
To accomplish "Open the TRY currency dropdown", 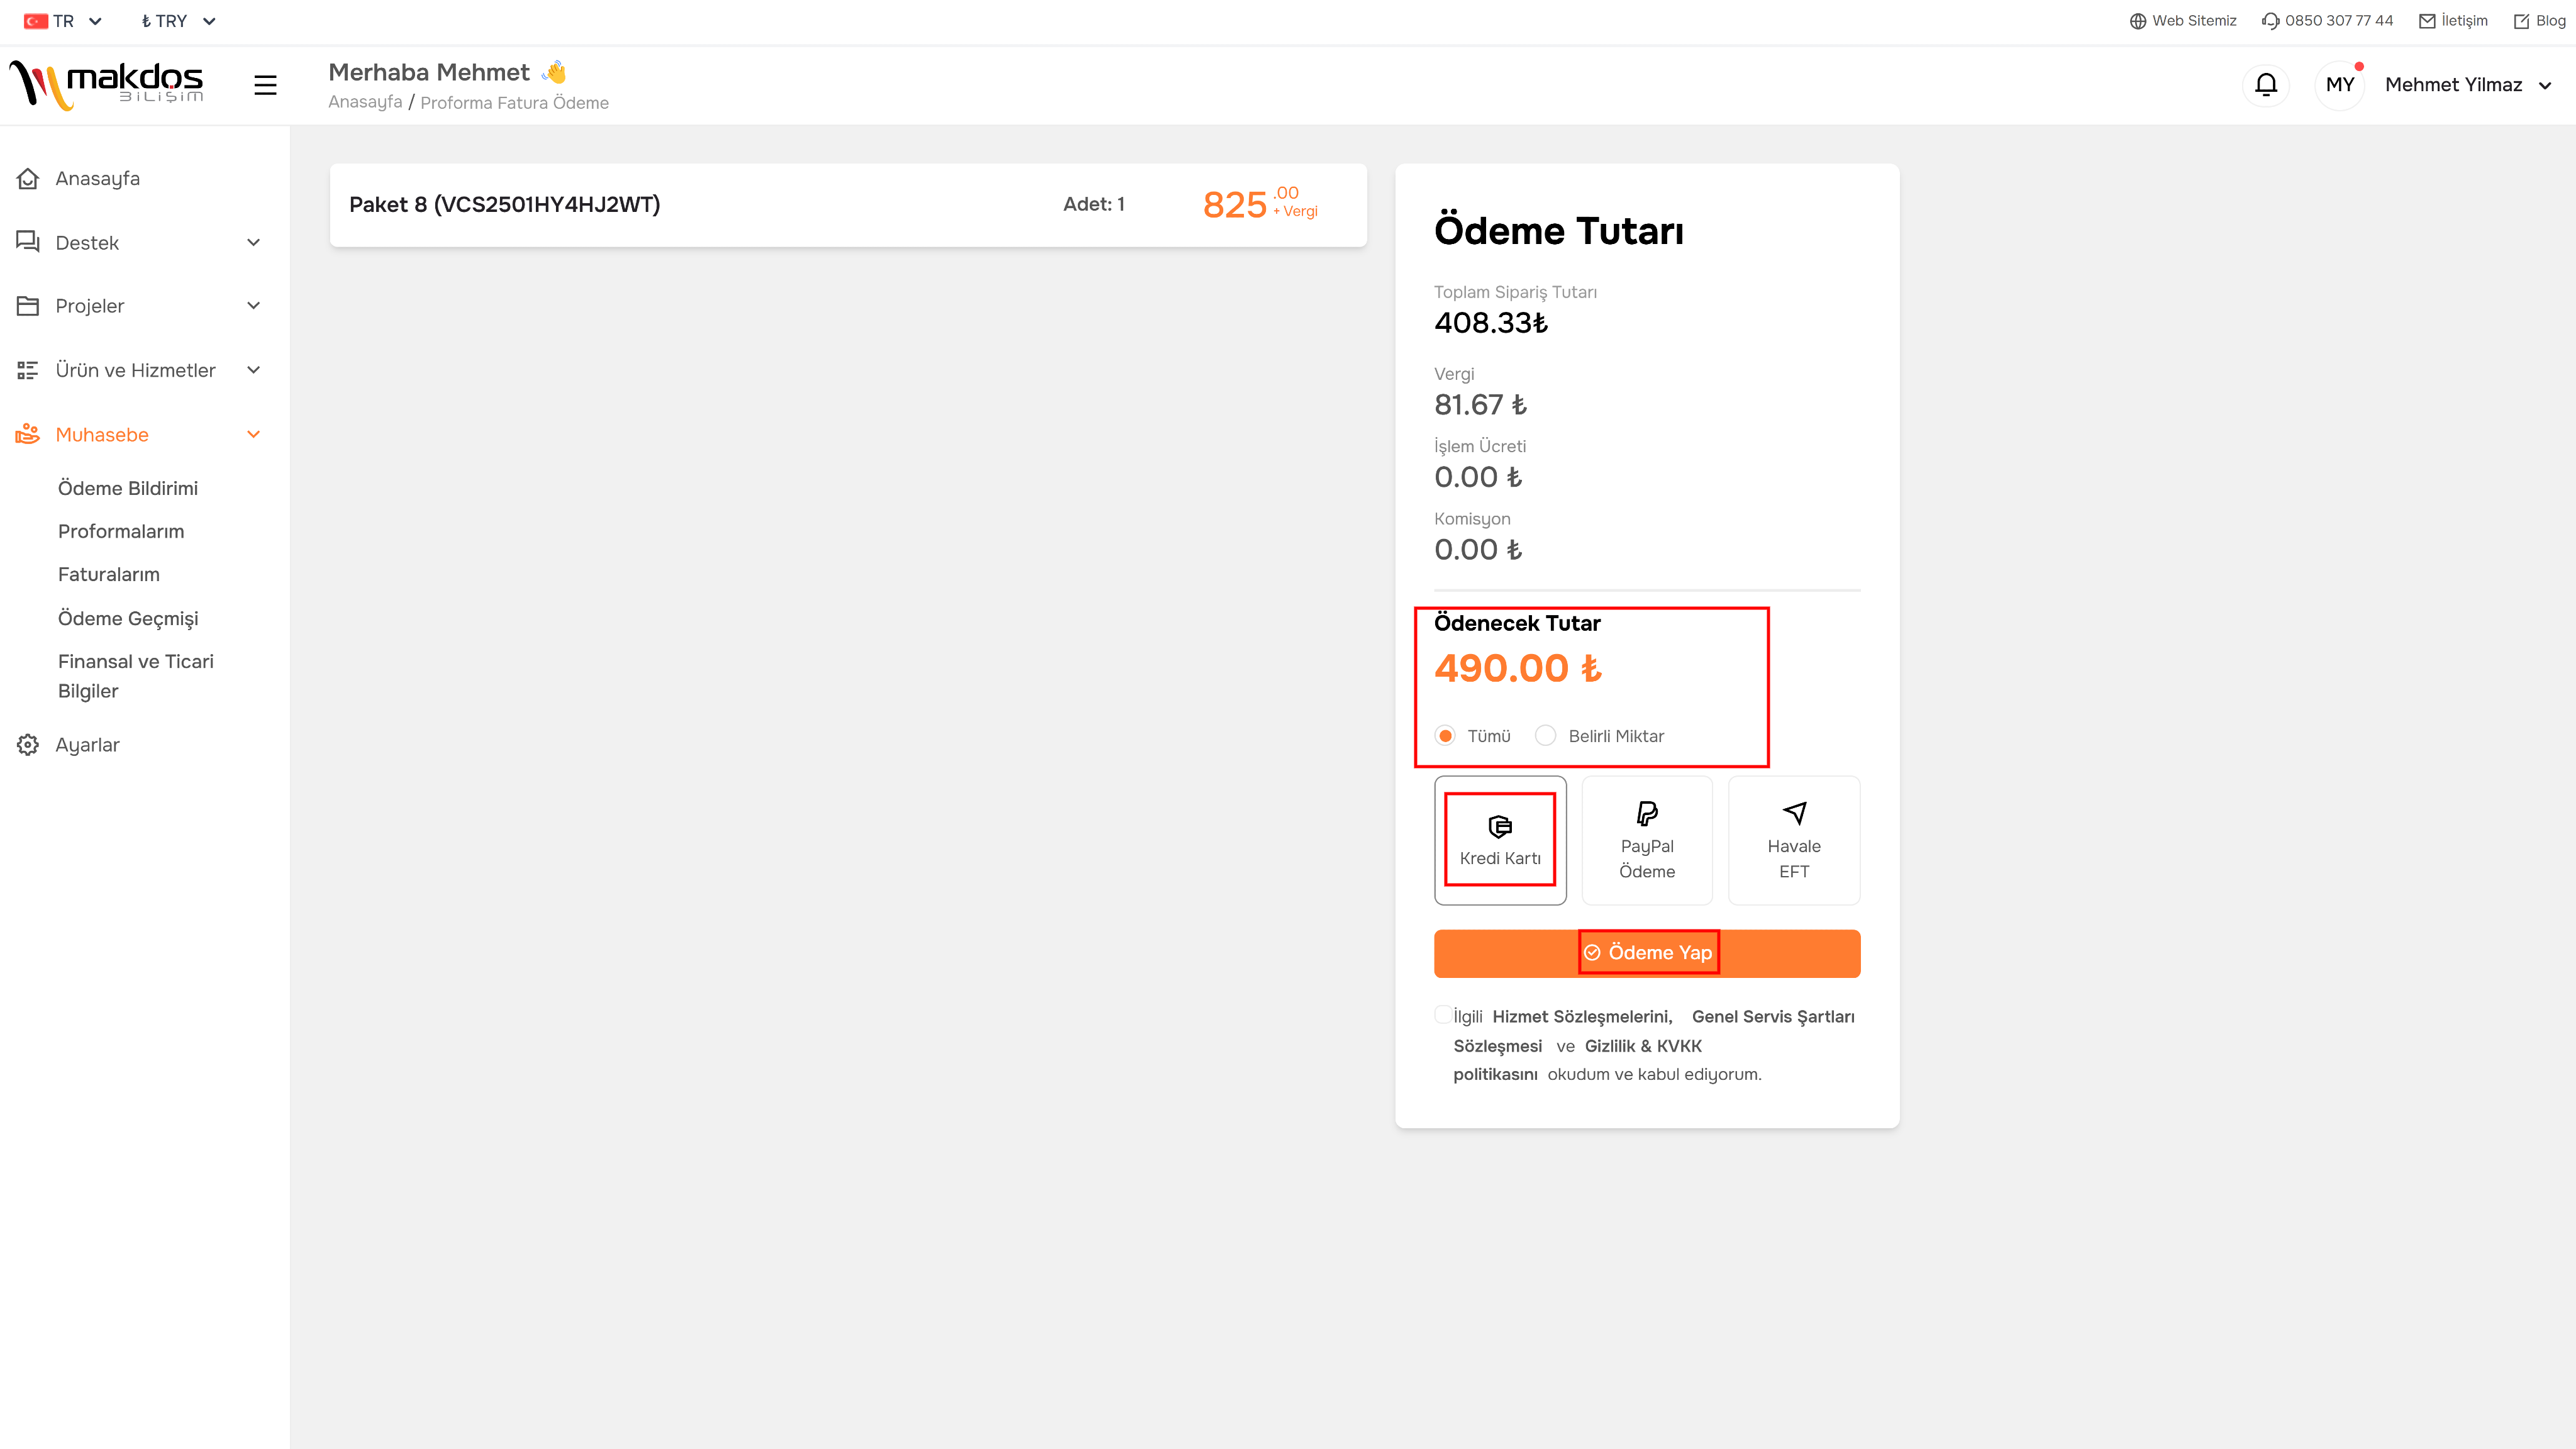I will coord(178,21).
